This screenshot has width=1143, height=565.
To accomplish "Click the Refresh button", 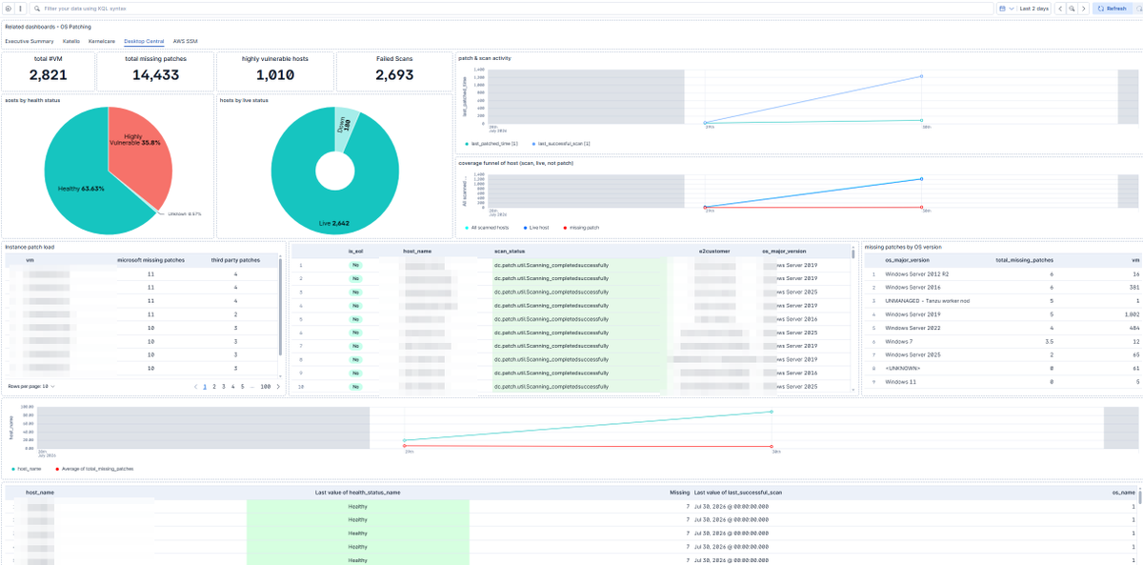I will point(1112,8).
